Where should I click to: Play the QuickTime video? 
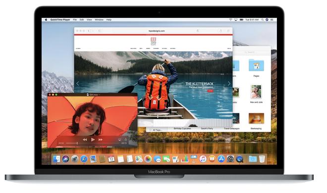(x=93, y=140)
